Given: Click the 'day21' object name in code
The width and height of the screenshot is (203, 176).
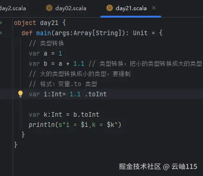Looking at the screenshot, I should [49, 23].
